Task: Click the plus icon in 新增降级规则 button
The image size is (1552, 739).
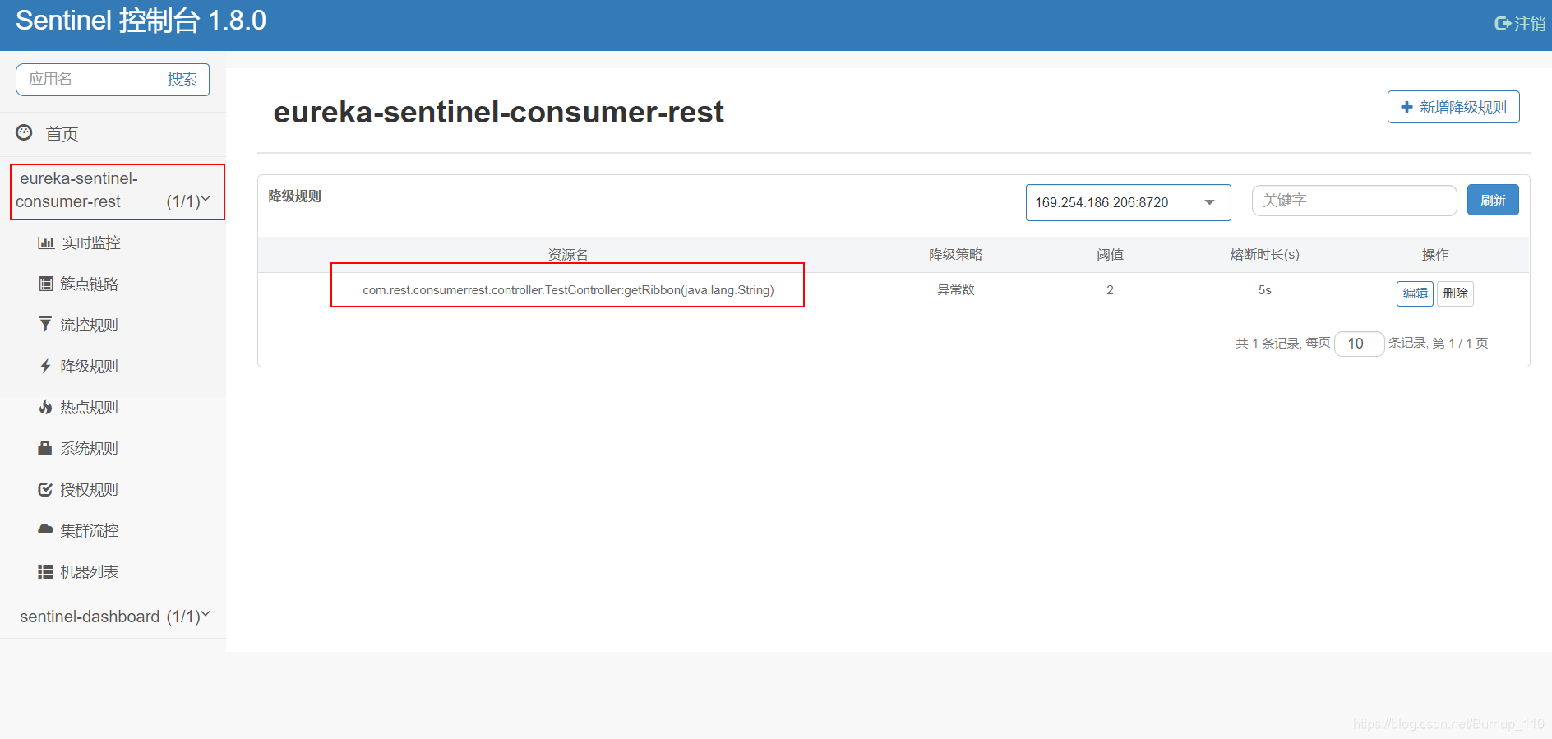Action: click(1406, 107)
